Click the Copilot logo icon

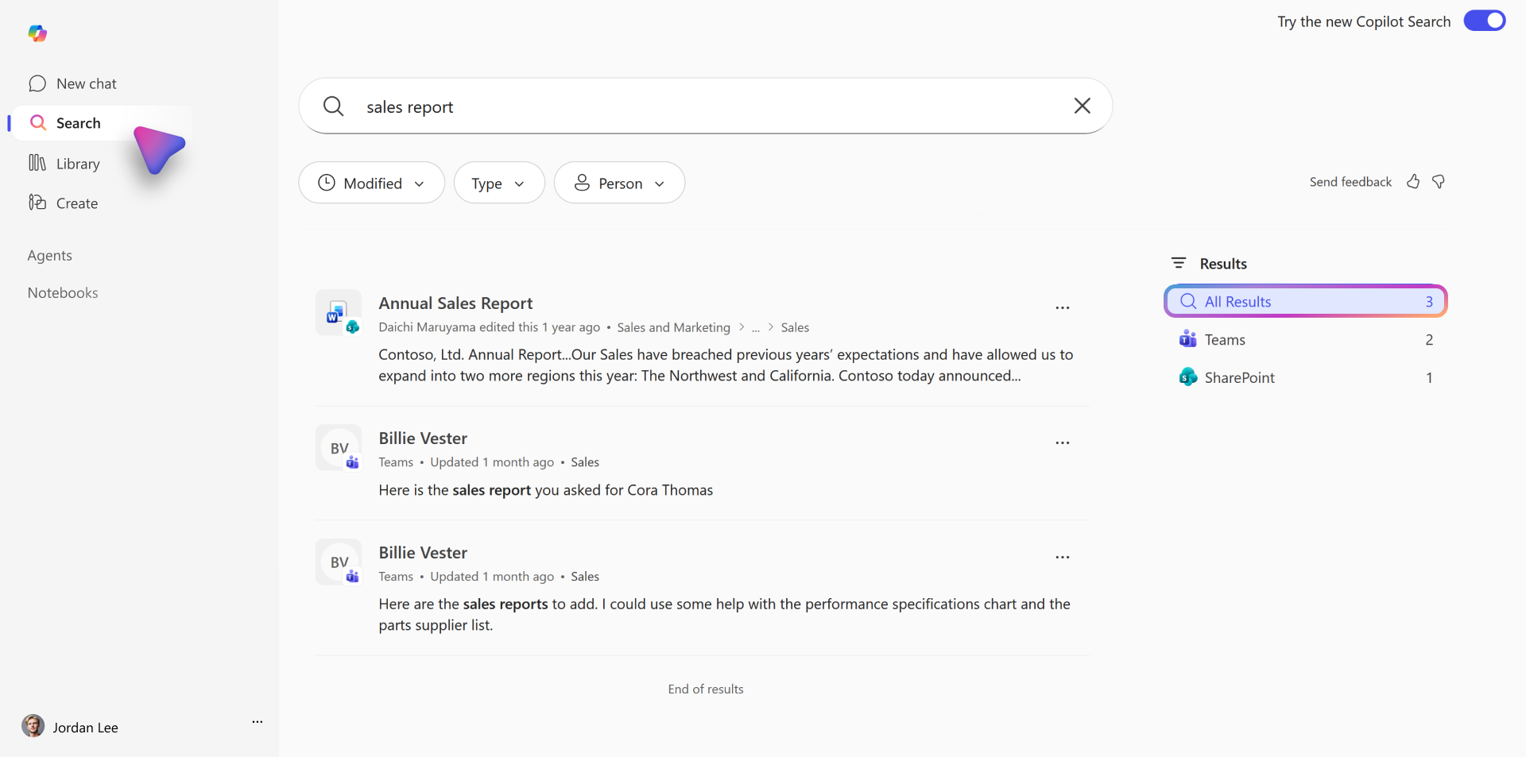pos(37,33)
